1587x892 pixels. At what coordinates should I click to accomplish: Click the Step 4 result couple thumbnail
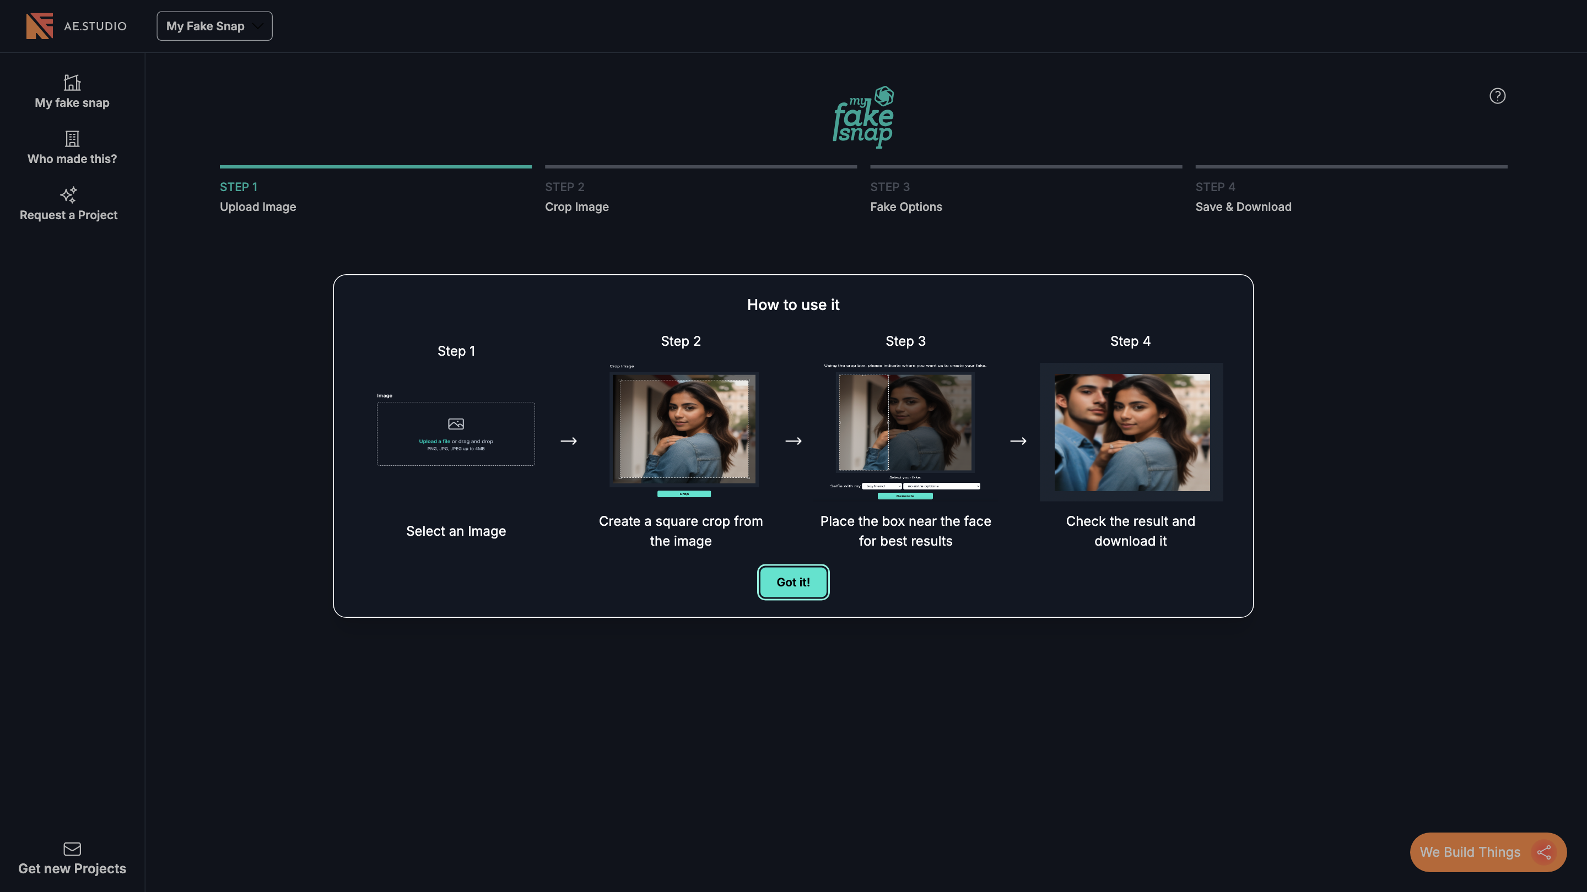(1131, 432)
